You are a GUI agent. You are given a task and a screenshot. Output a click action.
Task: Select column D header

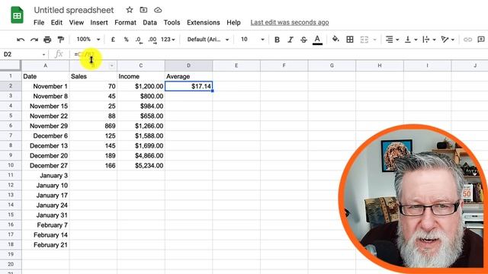[x=188, y=65]
